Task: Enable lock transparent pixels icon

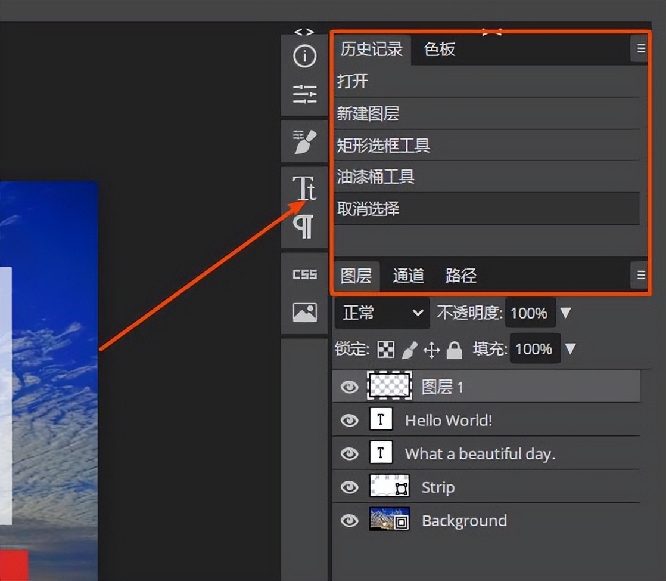Action: click(x=385, y=349)
